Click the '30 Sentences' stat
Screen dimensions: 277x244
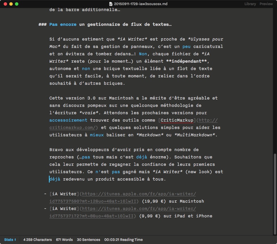(x=88, y=239)
